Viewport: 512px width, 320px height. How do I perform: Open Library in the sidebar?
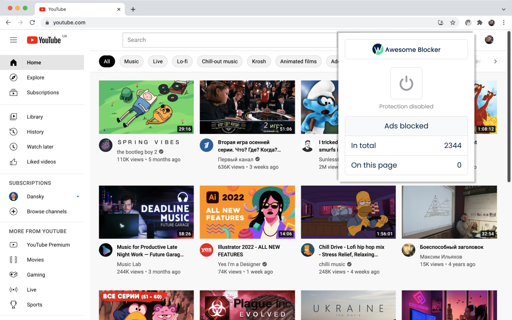(42, 117)
